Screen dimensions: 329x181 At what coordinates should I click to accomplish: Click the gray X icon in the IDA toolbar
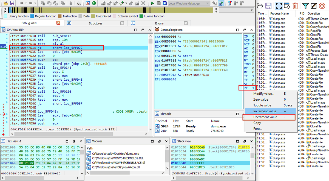[x=143, y=3]
